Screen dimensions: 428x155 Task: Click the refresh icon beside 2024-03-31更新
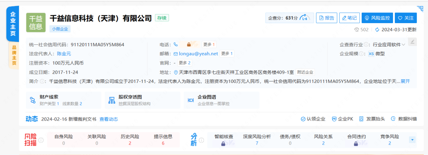pyautogui.click(x=377, y=30)
